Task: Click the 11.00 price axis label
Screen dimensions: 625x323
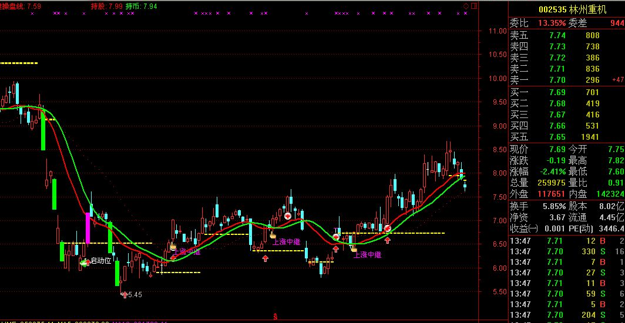Action: (x=497, y=31)
